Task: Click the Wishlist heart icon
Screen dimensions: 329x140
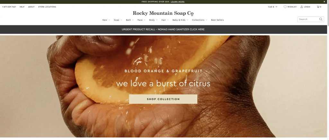Action: (285, 7)
